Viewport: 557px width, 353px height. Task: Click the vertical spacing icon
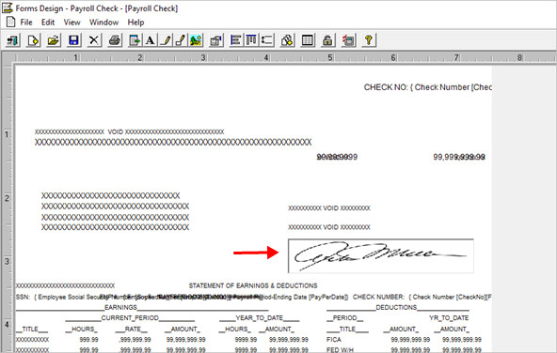(x=267, y=40)
